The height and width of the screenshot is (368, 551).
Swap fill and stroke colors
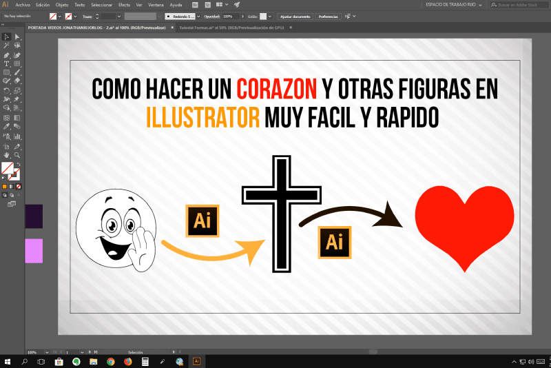click(x=19, y=164)
